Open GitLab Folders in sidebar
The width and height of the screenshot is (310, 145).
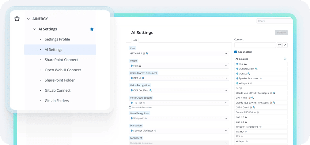click(x=57, y=101)
